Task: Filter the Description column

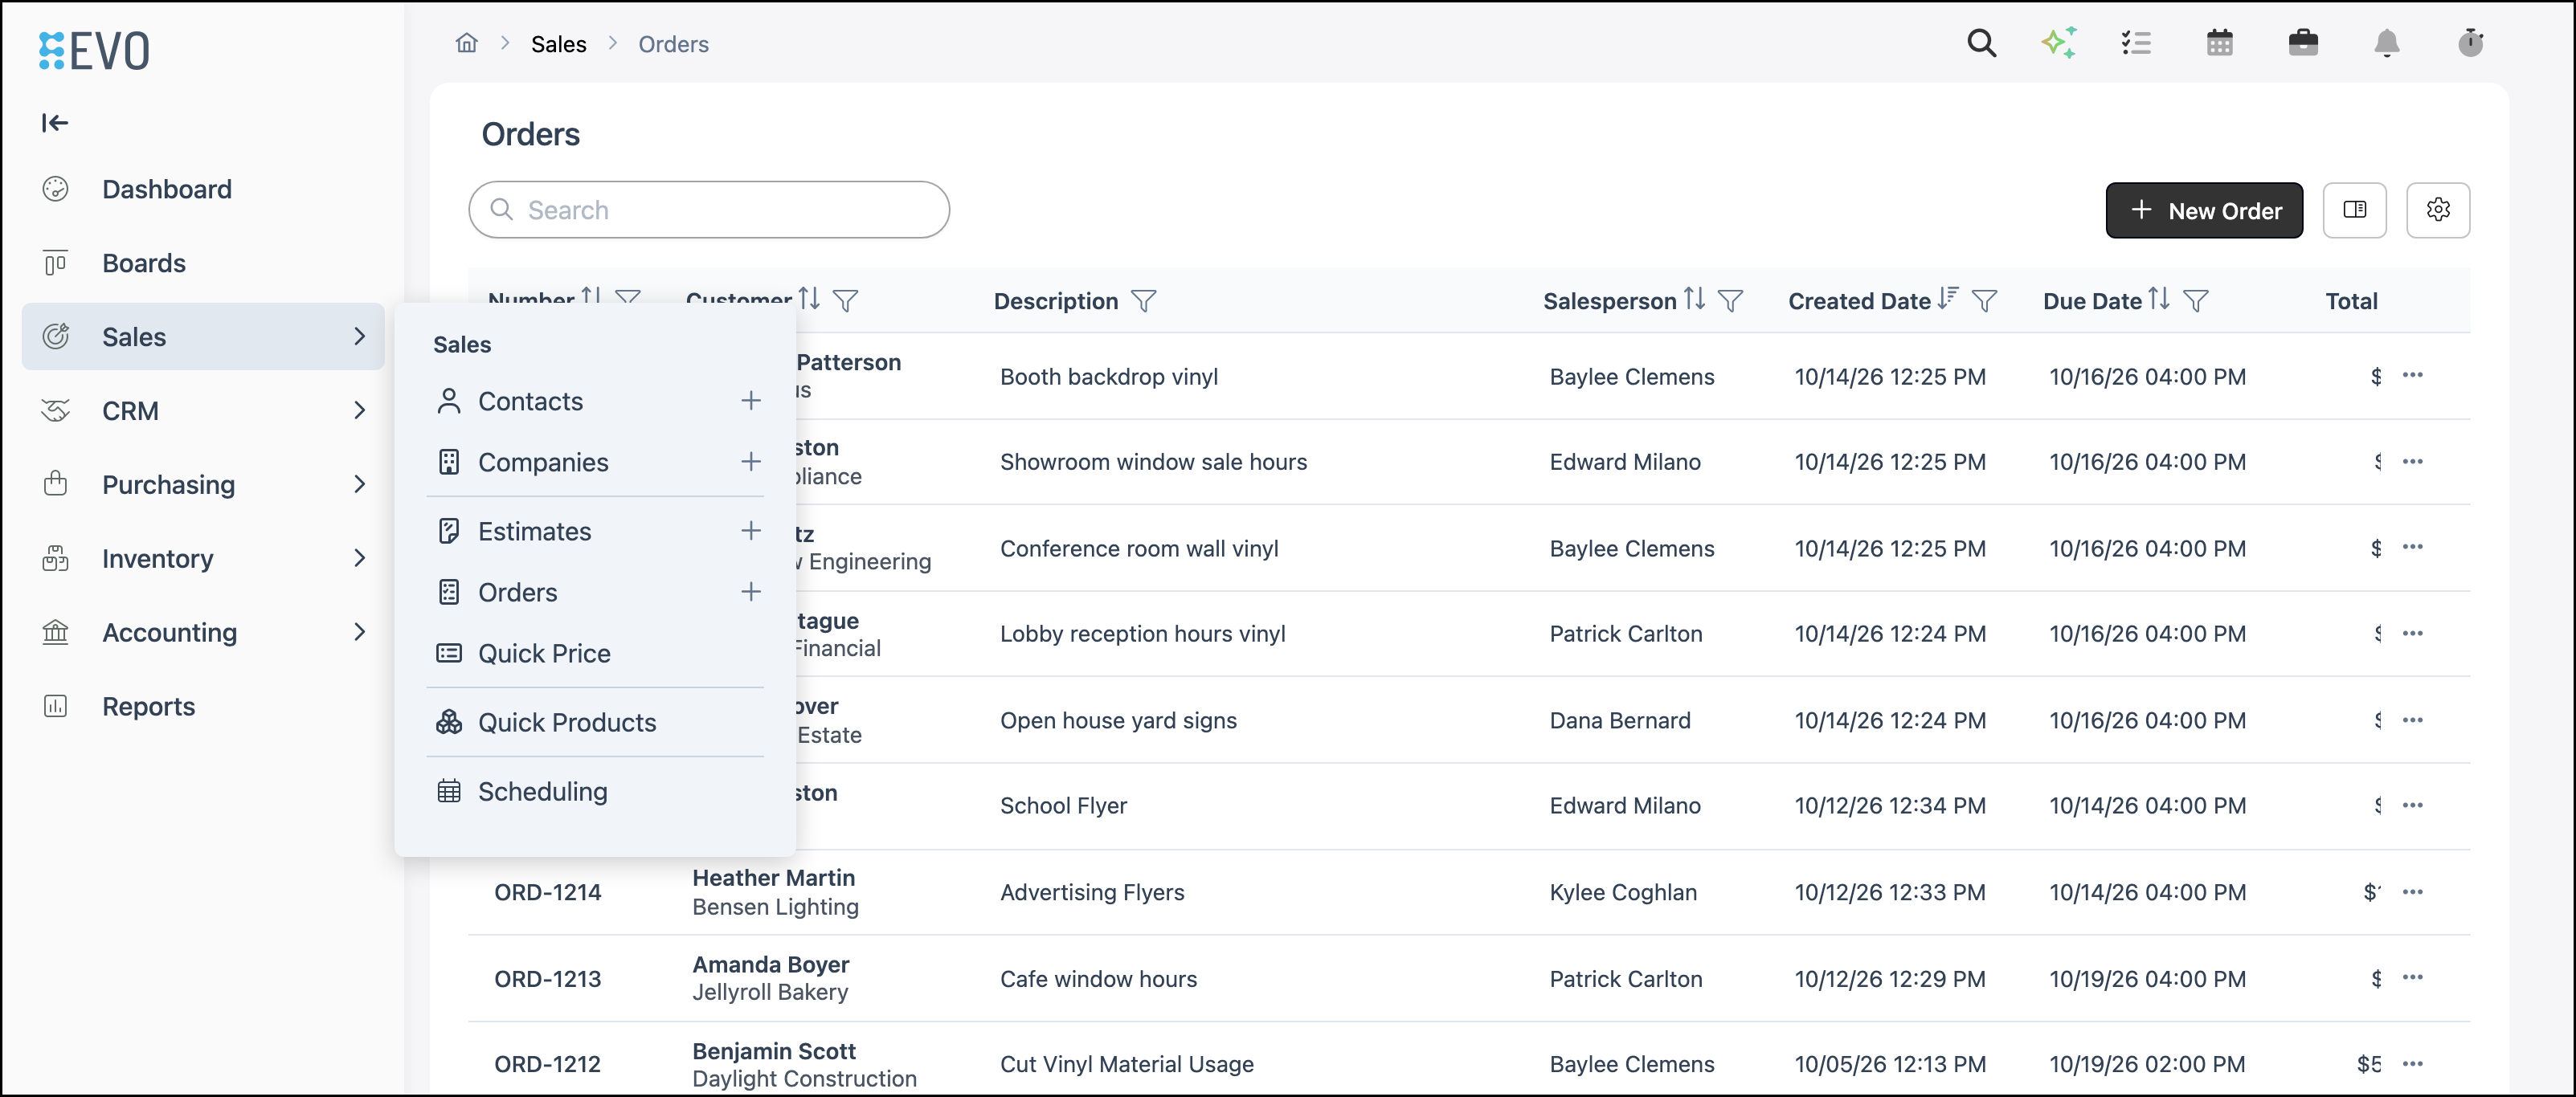Action: [x=1144, y=300]
